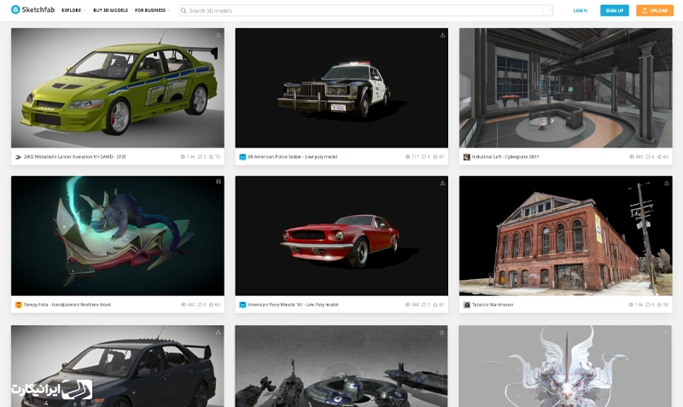This screenshot has width=683, height=407.
Task: Open the green Mitsubishi Lancer thumbnail
Action: pyautogui.click(x=118, y=88)
